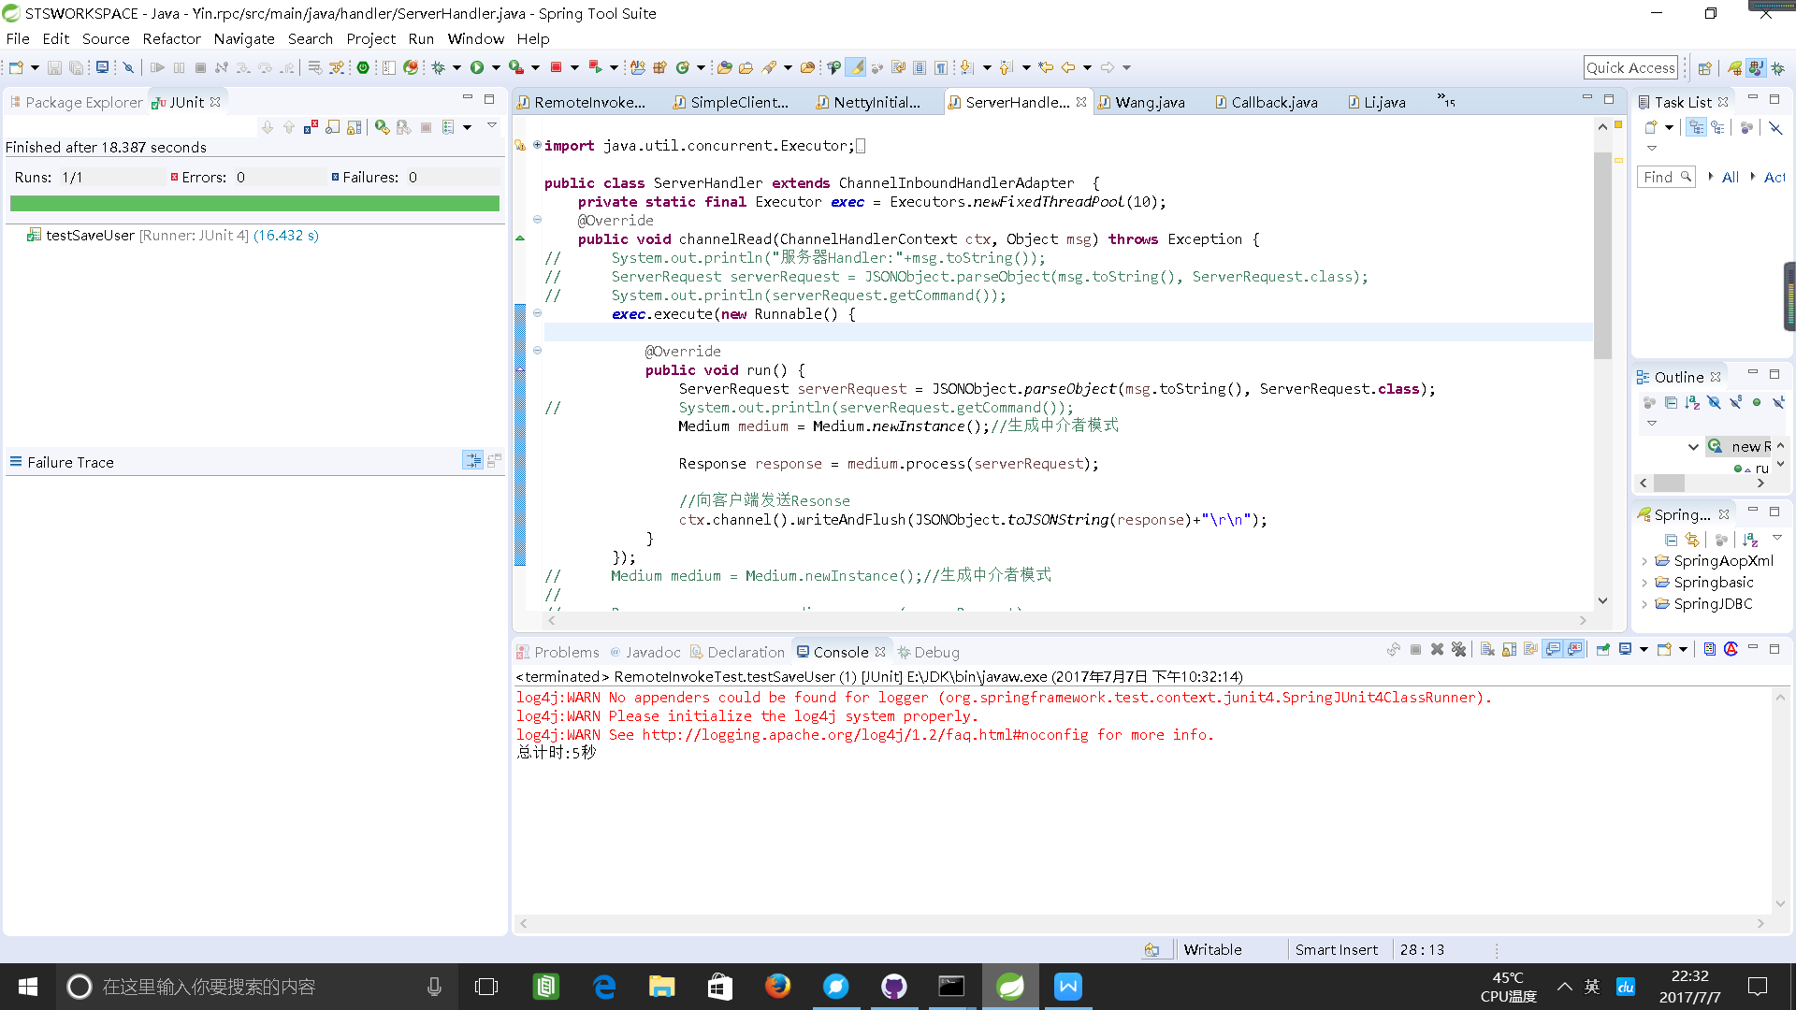Switch to the Debug tab in bottom panel
This screenshot has height=1010, width=1796.
point(929,652)
